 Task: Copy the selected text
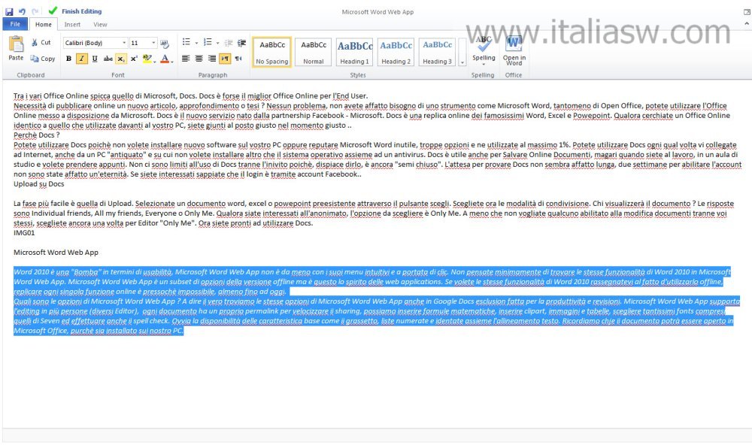(x=43, y=59)
